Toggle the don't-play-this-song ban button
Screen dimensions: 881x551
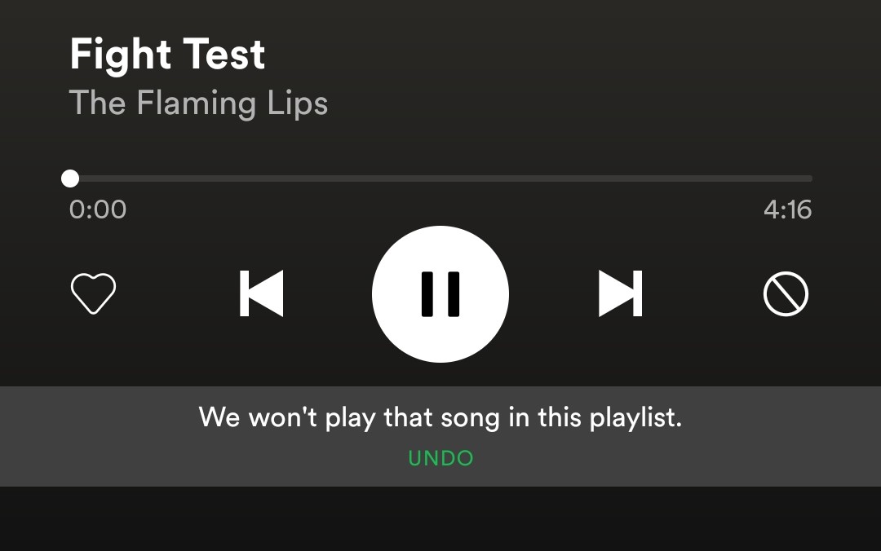tap(786, 293)
